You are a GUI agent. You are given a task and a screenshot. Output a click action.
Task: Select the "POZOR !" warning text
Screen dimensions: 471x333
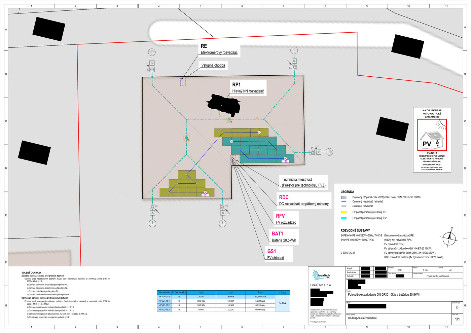coord(432,153)
